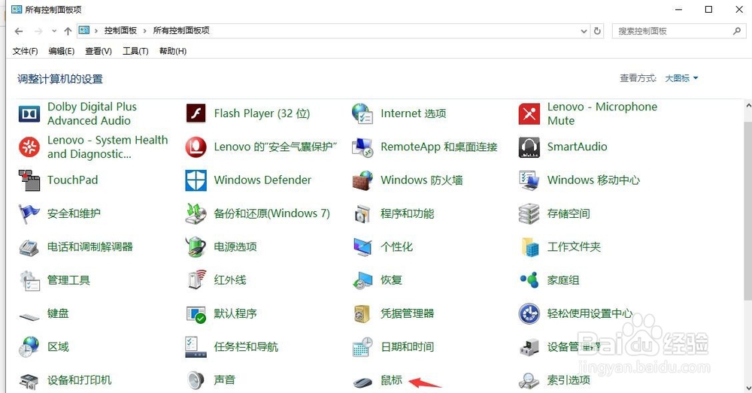Expand the address bar history dropdown arrow
Screen dimensions: 752x393
tap(584, 31)
